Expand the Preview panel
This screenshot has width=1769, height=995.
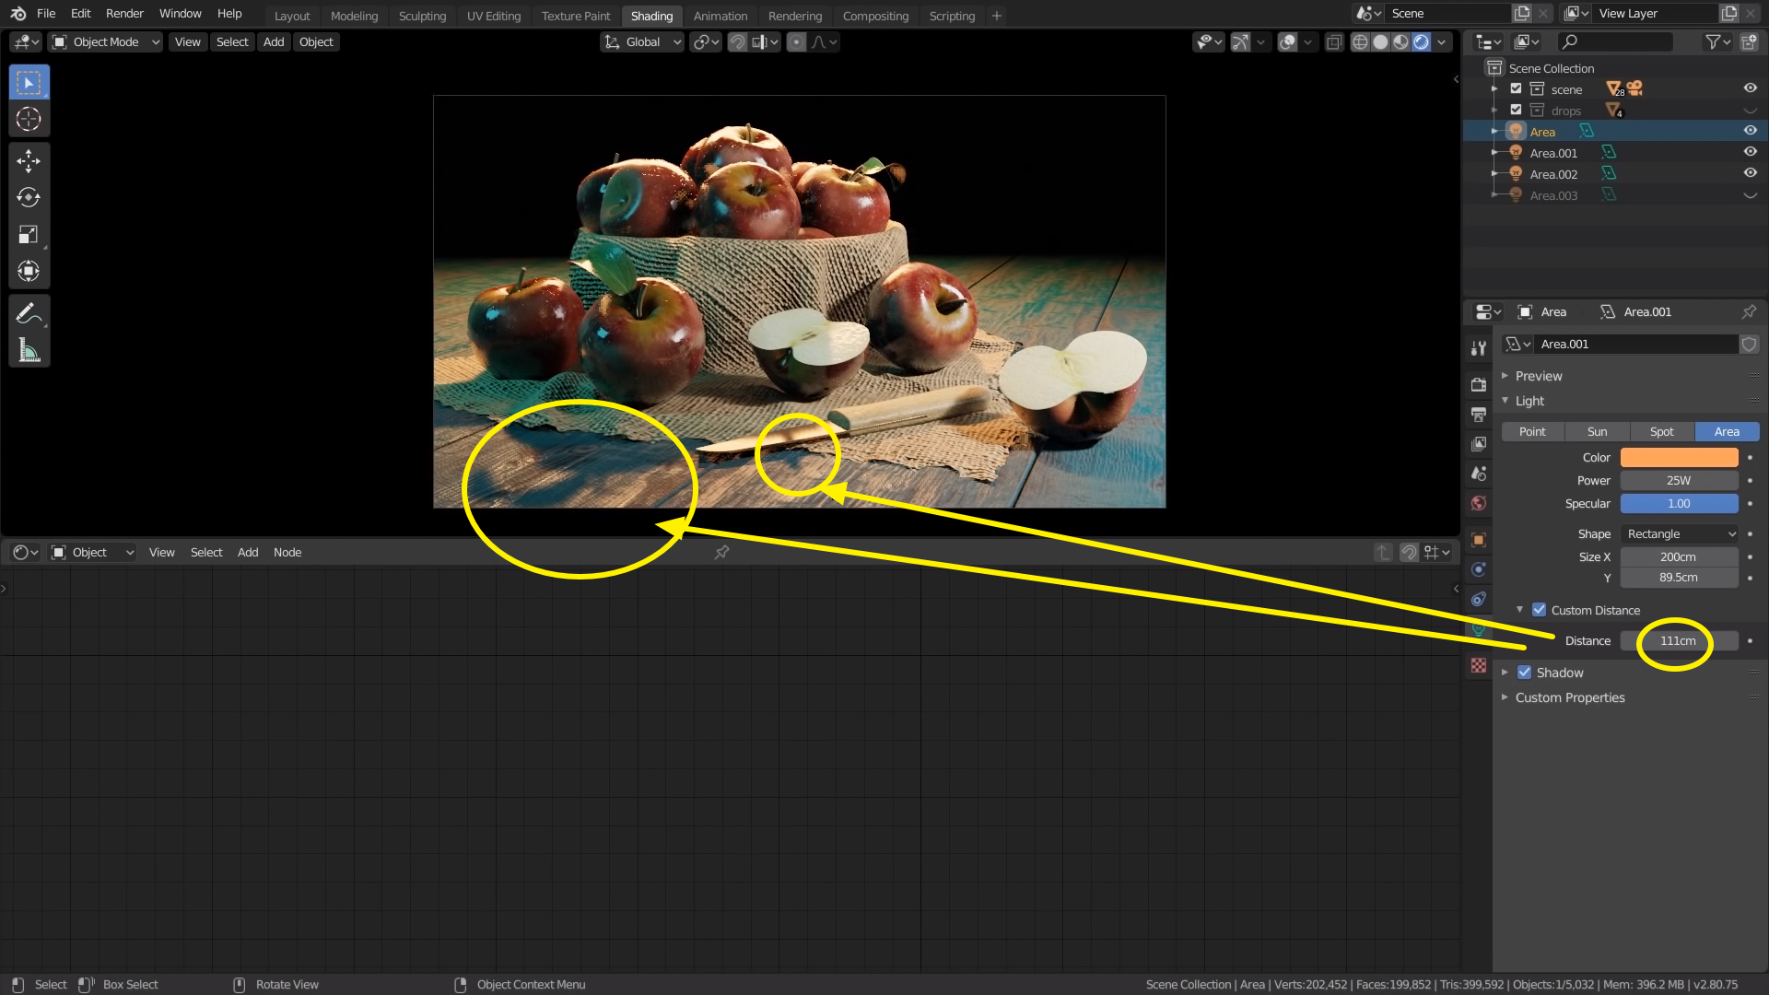point(1538,376)
